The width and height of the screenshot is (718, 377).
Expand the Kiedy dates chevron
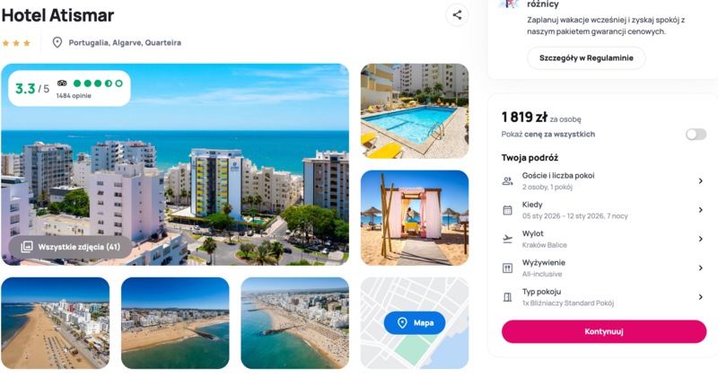701,210
